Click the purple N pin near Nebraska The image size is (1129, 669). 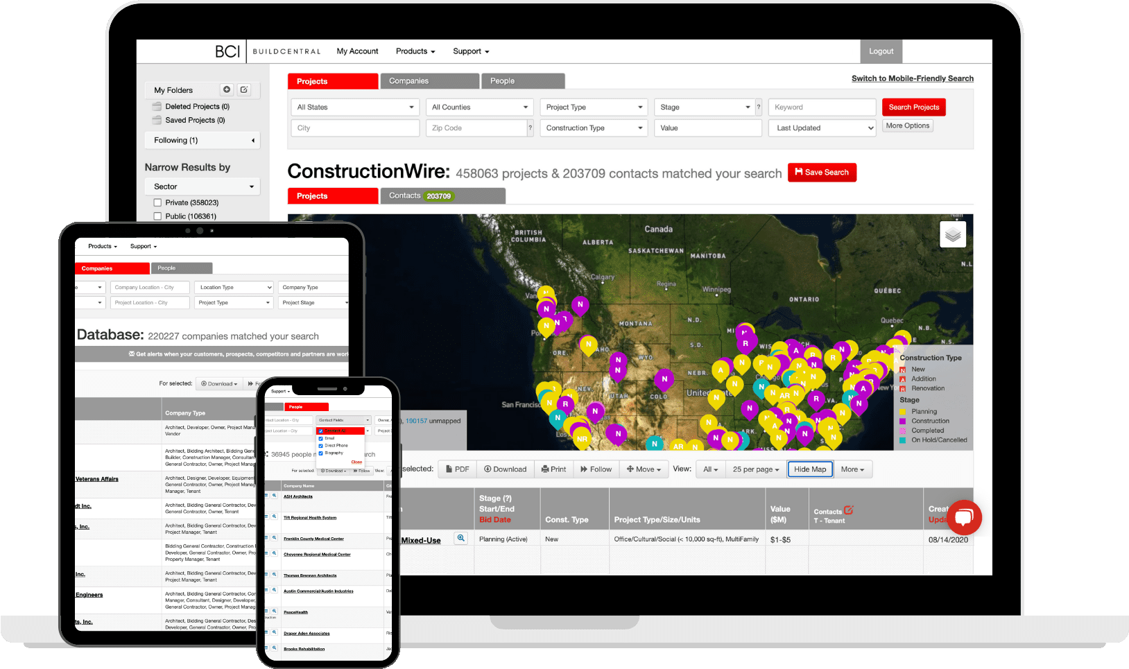pyautogui.click(x=664, y=379)
